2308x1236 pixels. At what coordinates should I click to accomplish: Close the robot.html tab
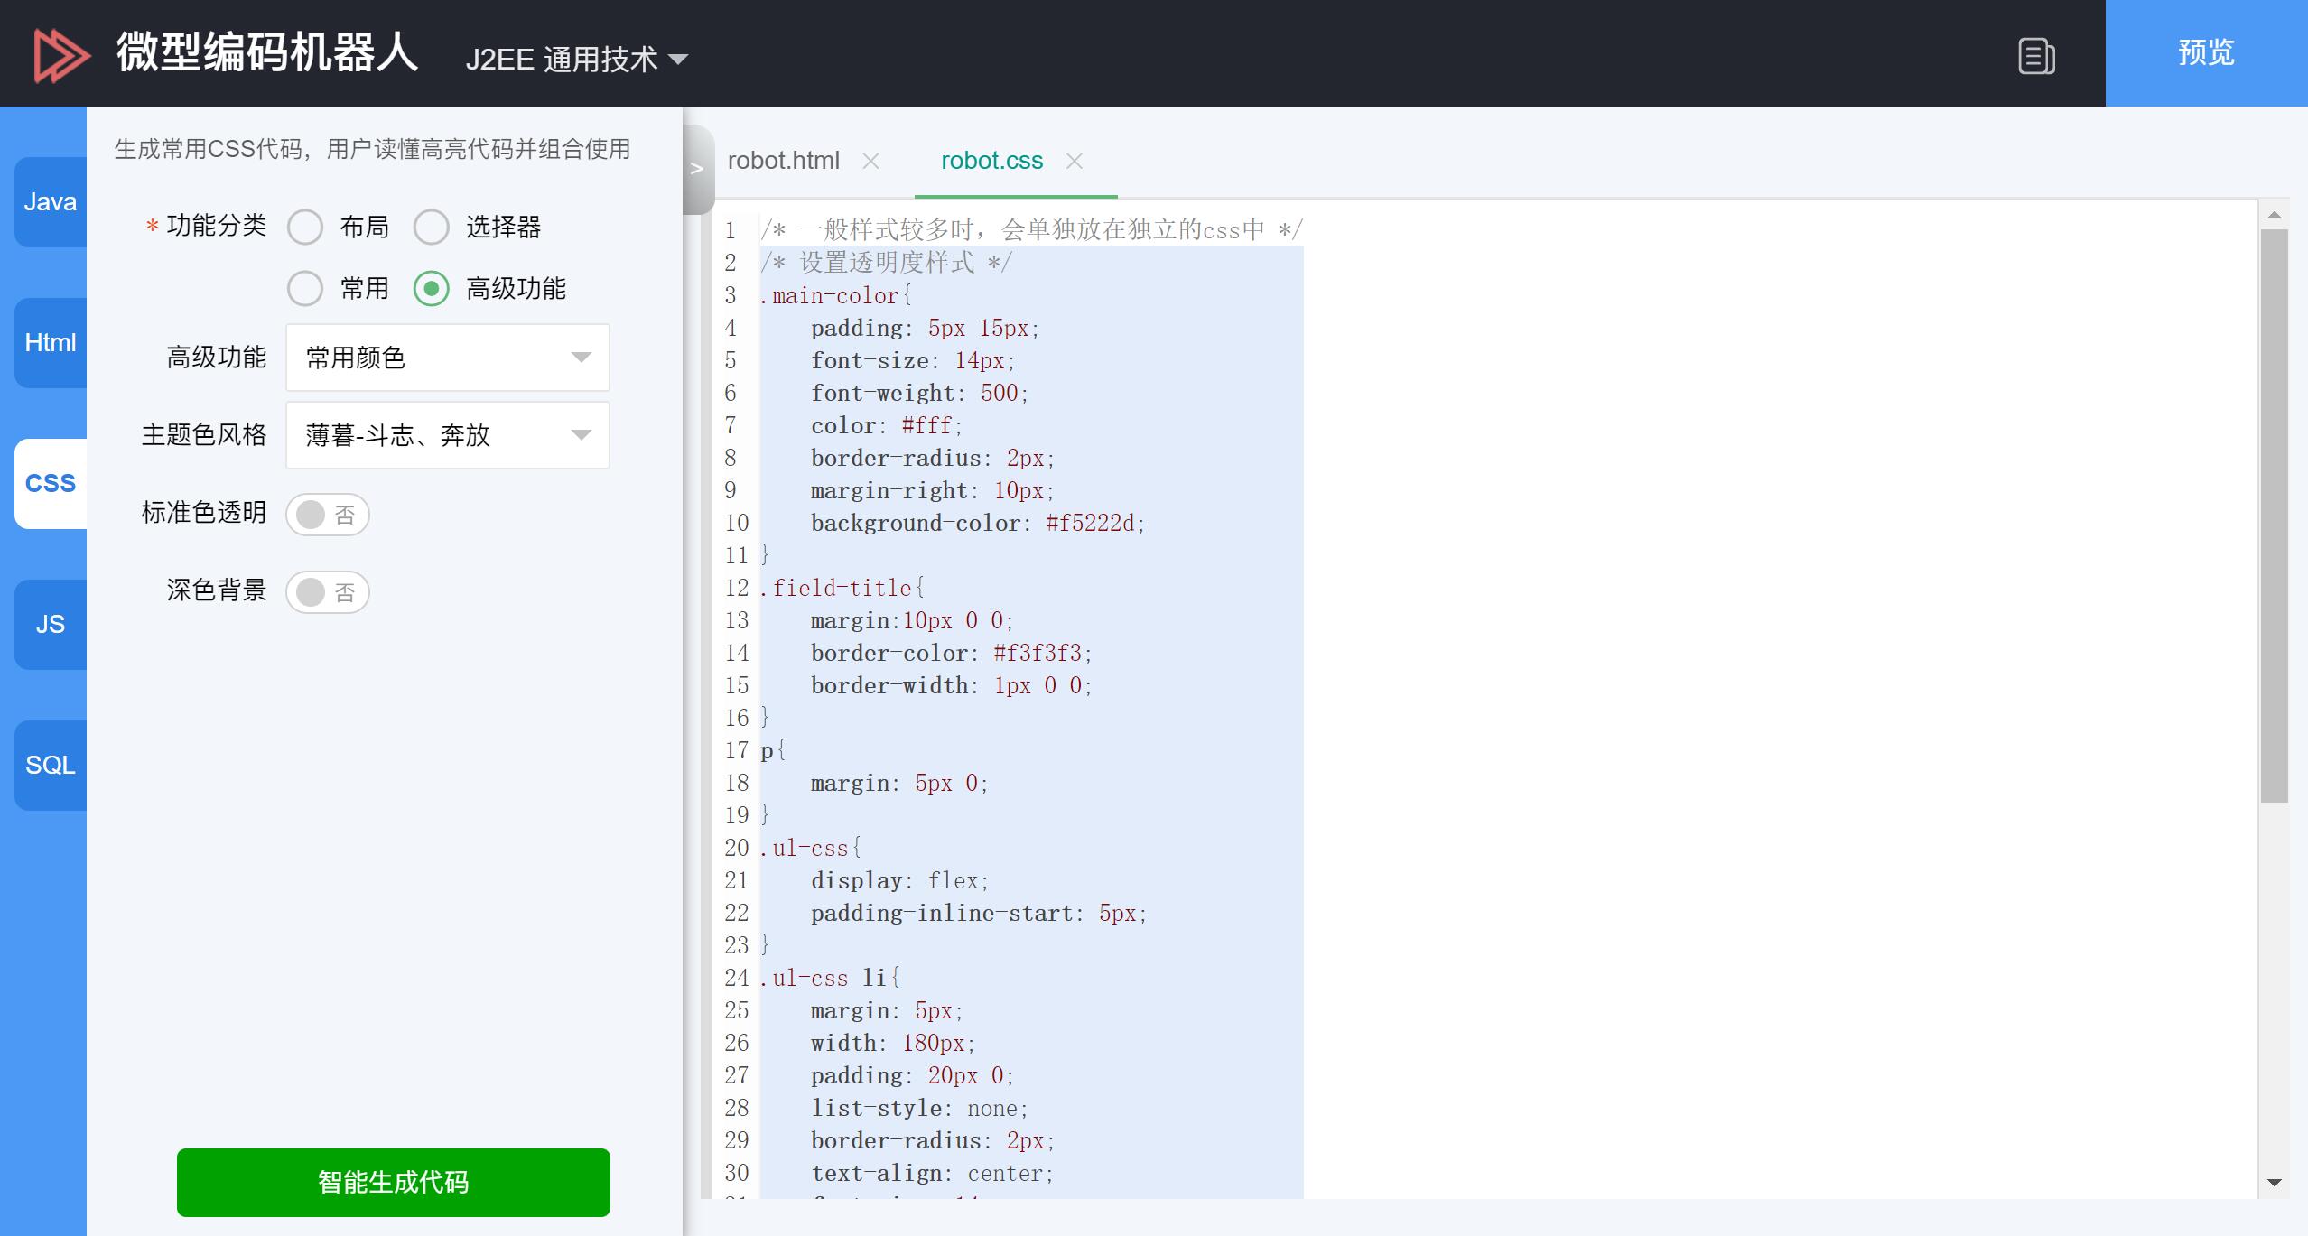870,161
